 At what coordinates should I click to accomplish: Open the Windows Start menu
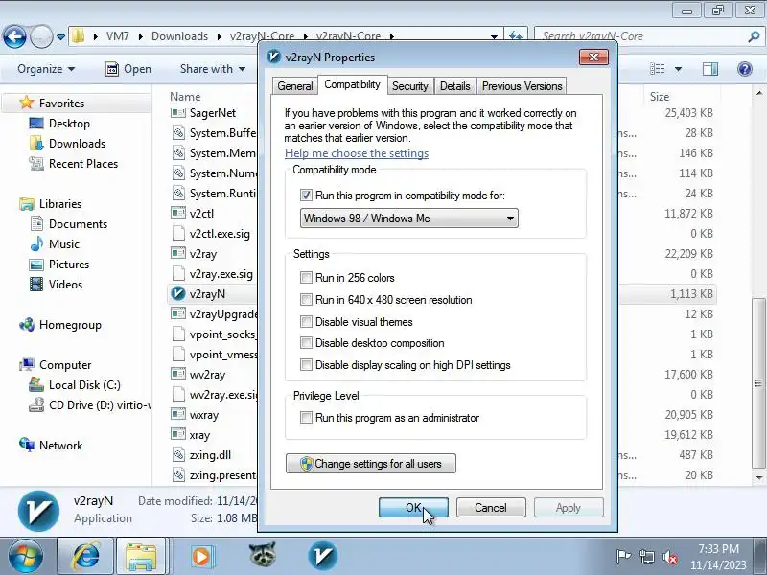pos(26,557)
